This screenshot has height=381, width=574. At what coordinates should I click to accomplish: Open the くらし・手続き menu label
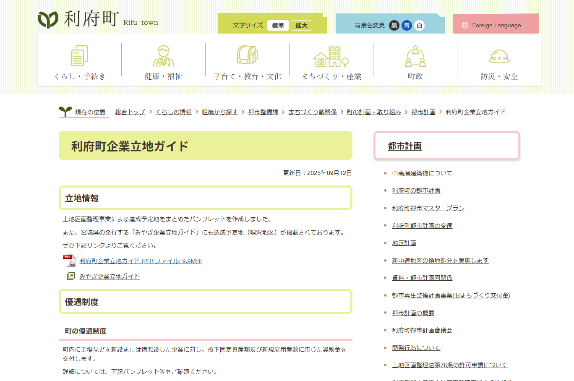click(x=80, y=76)
